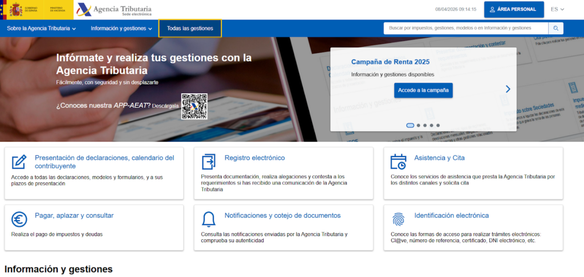Viewport: 584px width, 277px height.
Task: Open the Registro electrónico link
Action: (255, 158)
